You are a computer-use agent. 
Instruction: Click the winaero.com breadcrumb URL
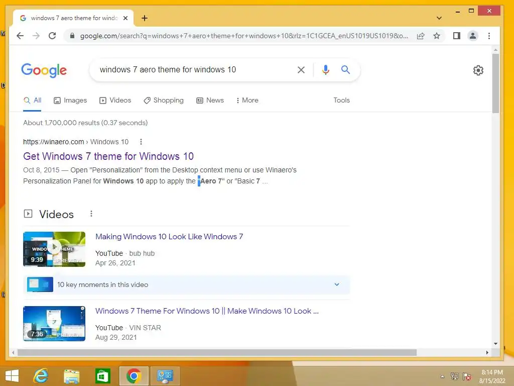pyautogui.click(x=76, y=142)
